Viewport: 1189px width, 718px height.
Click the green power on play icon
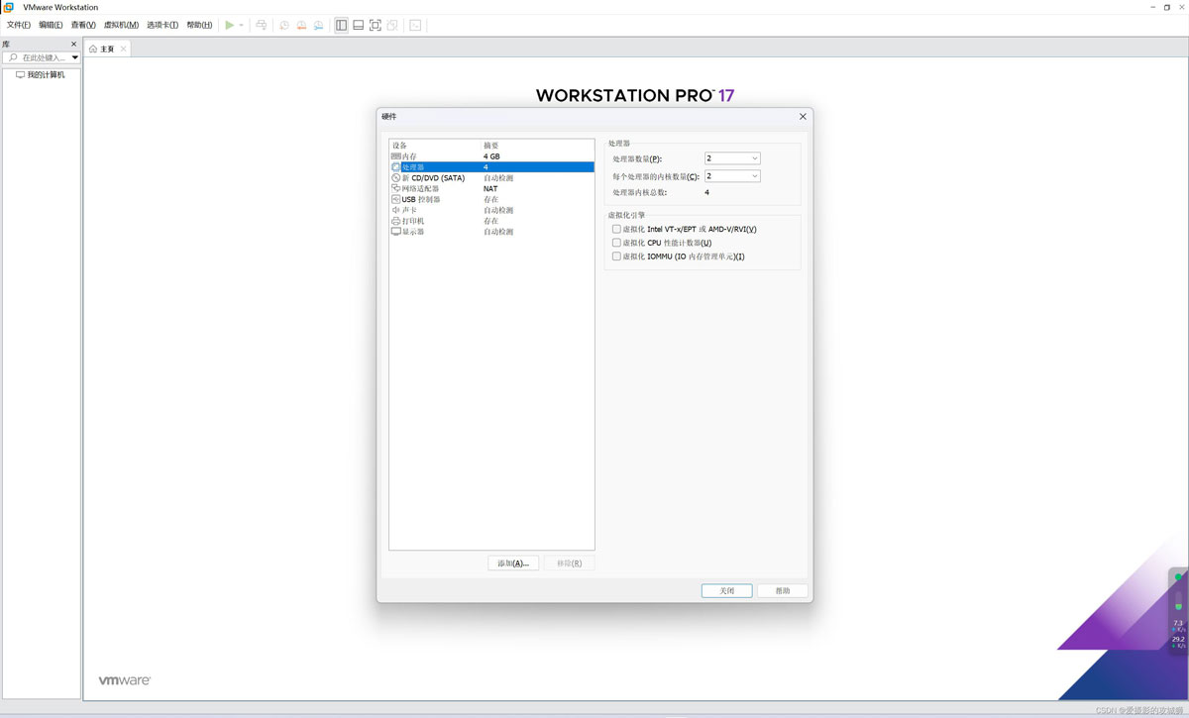229,25
